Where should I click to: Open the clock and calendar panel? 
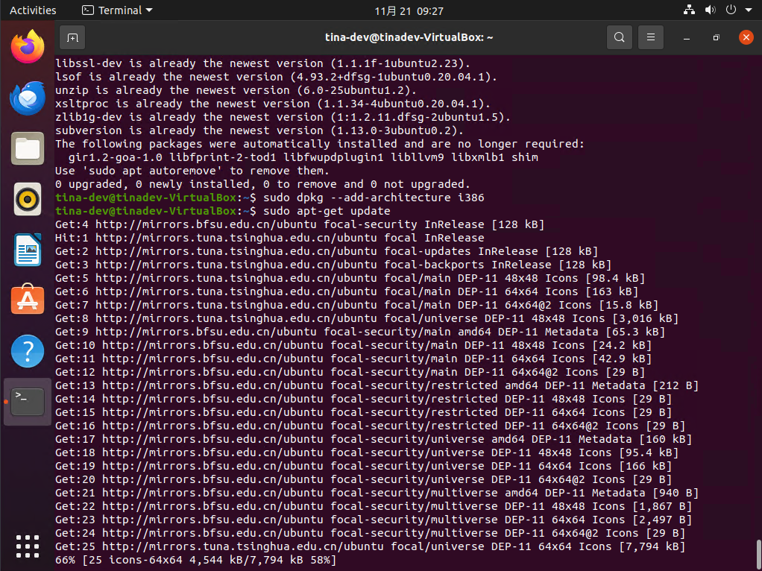(410, 10)
